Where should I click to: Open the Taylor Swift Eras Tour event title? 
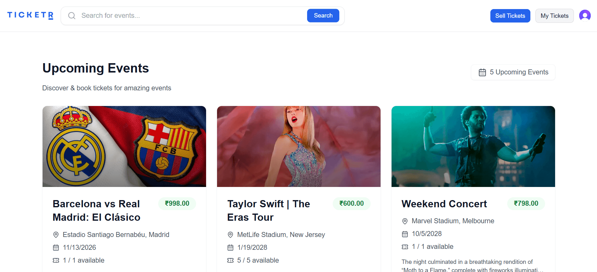(x=268, y=210)
